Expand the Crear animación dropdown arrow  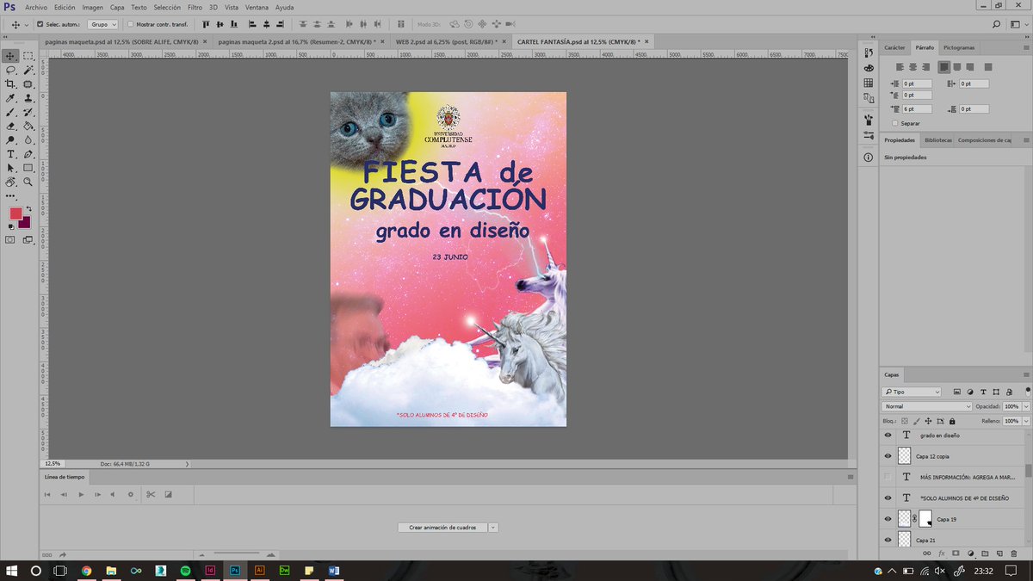[x=493, y=527]
